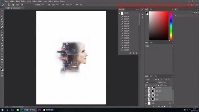This screenshot has width=199, height=112.
Task: Select the Zoom tool
Action: [2, 62]
